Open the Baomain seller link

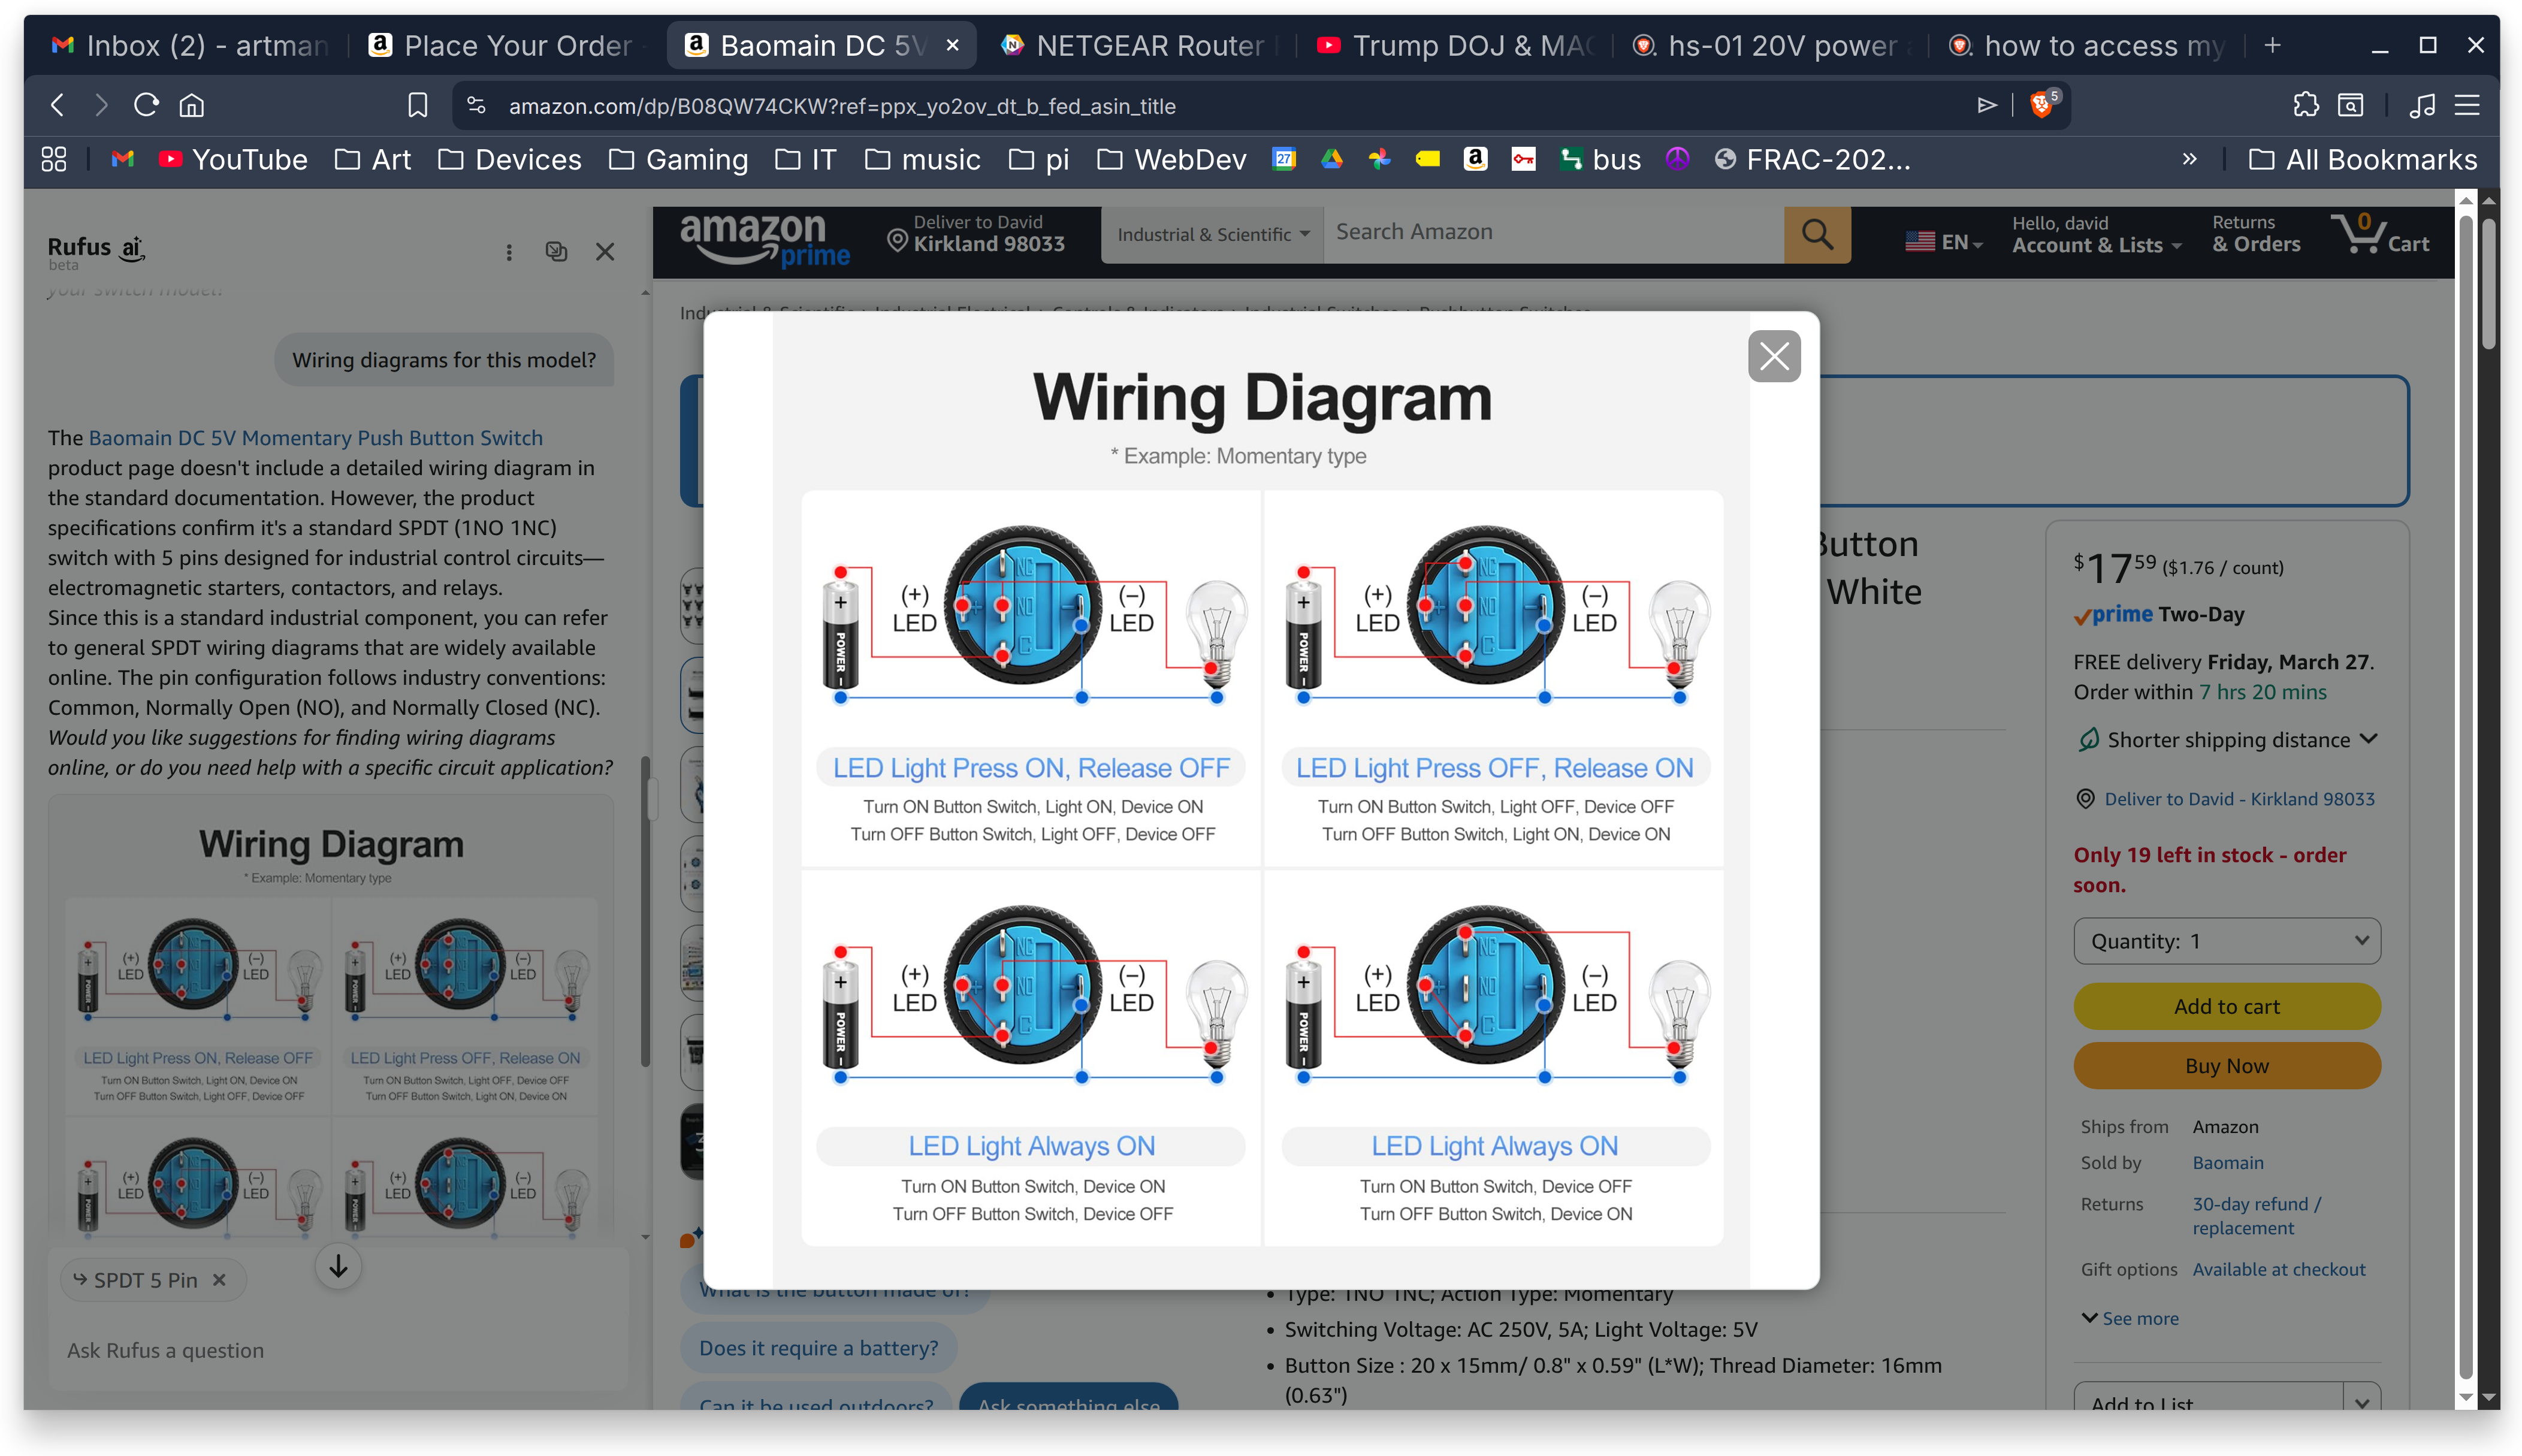coord(2227,1162)
